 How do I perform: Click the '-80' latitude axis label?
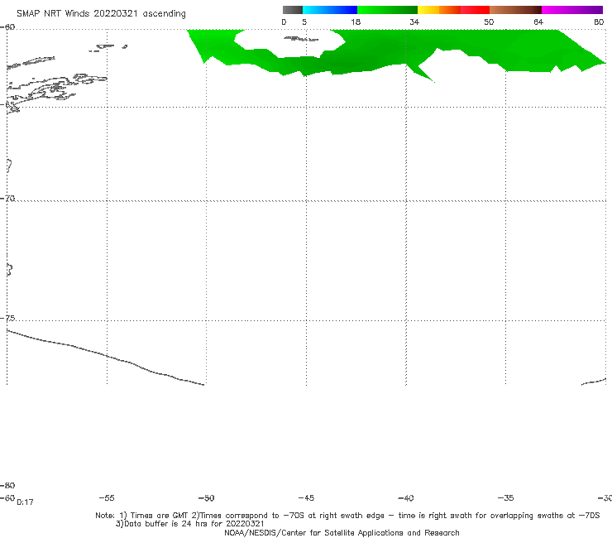[7, 485]
